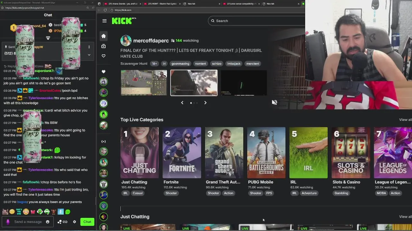Click the purple microphone icon in chat
Screen dimensions: 412x231
pyautogui.click(x=8, y=222)
